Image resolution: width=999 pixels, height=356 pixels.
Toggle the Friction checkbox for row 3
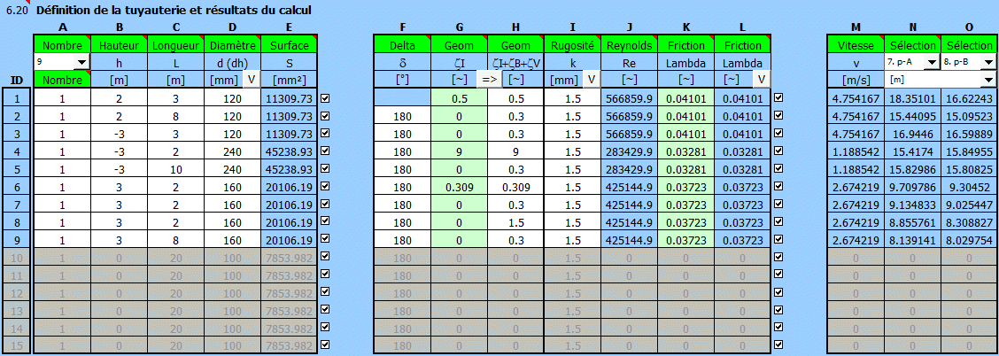778,134
